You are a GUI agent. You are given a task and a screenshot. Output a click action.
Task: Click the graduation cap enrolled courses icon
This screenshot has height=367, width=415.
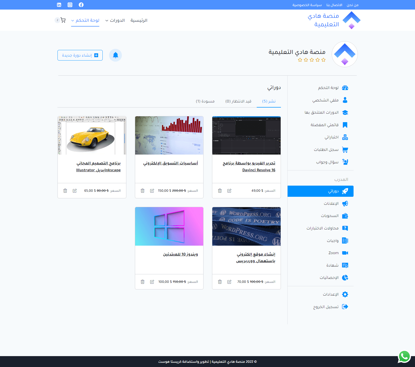tap(345, 113)
